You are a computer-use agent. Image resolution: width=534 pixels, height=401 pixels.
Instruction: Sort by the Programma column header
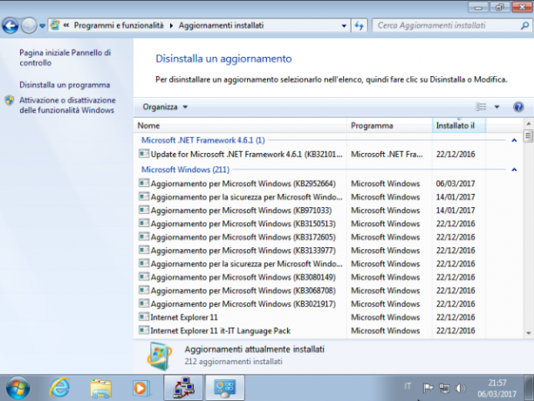click(x=390, y=126)
